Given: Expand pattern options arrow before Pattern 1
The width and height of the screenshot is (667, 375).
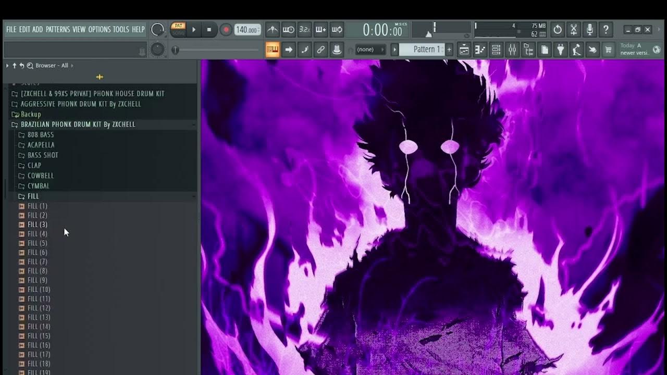Looking at the screenshot, I should point(394,49).
